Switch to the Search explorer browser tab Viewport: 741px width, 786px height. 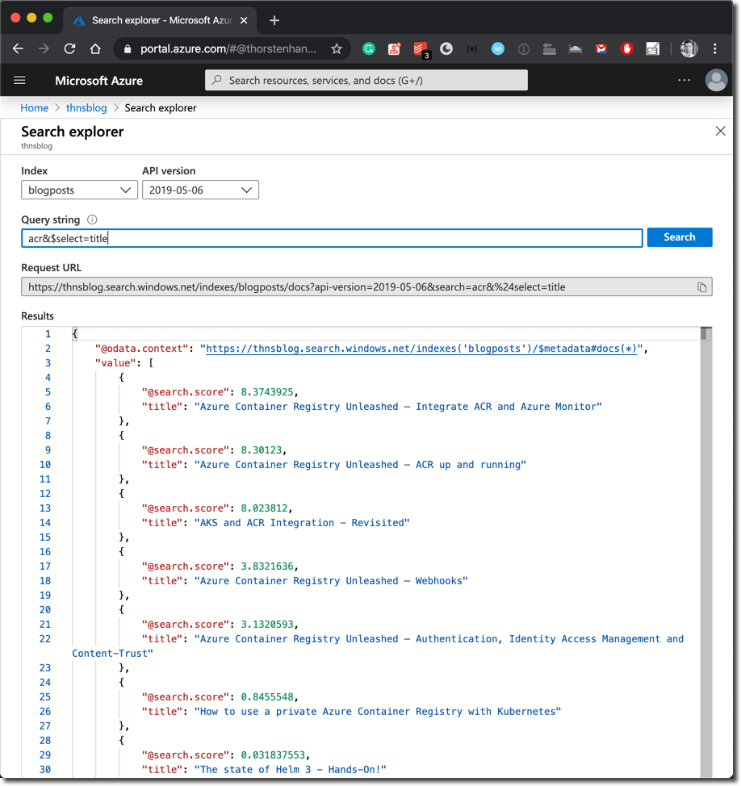(x=161, y=20)
